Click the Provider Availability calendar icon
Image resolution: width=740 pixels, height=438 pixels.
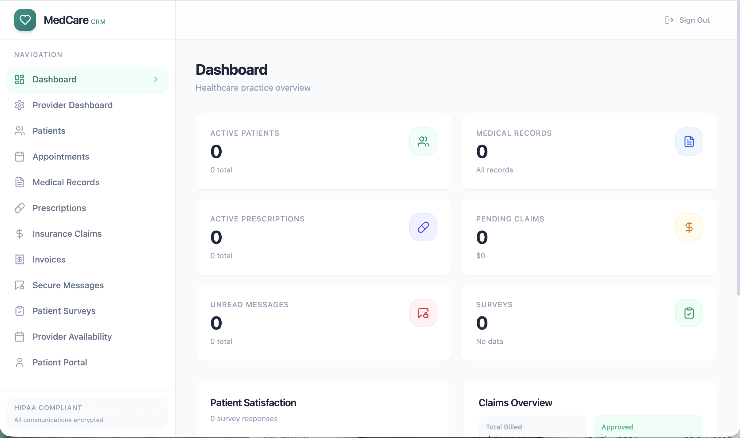[20, 337]
